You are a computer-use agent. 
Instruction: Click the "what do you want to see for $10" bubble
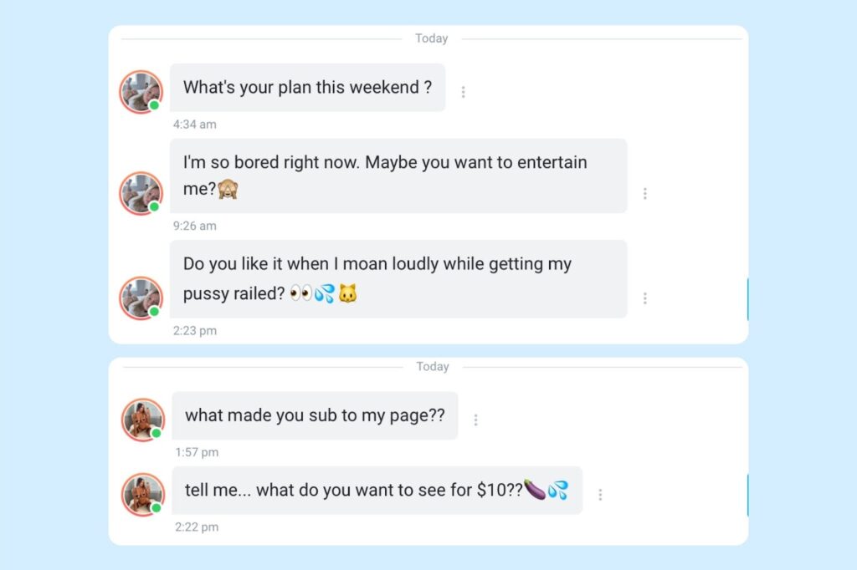click(x=377, y=490)
